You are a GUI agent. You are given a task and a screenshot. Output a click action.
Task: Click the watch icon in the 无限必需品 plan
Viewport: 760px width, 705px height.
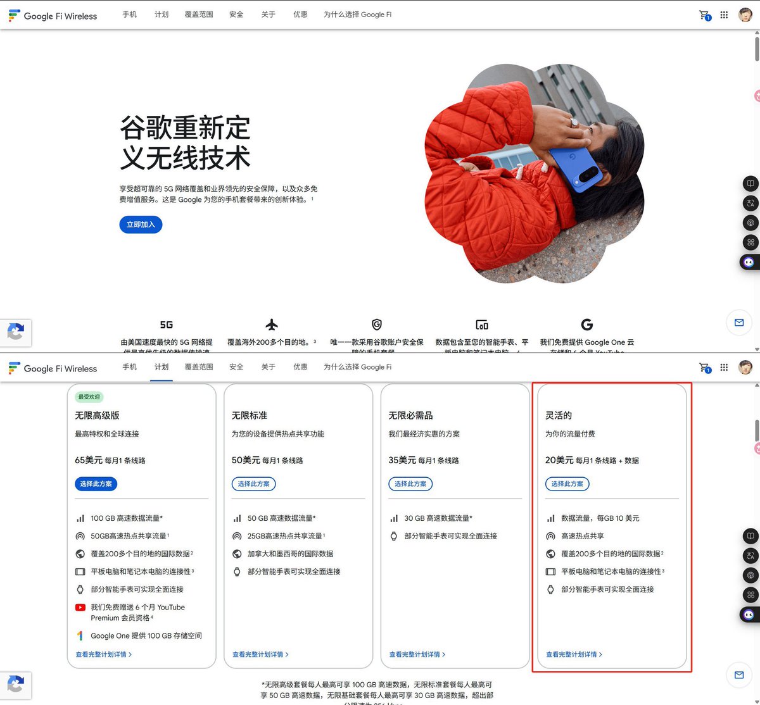(394, 536)
